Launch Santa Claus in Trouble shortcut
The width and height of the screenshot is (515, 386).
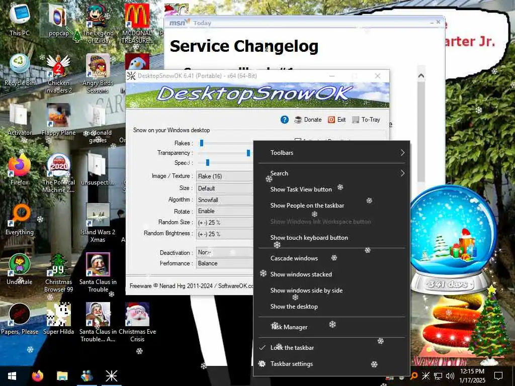click(98, 272)
